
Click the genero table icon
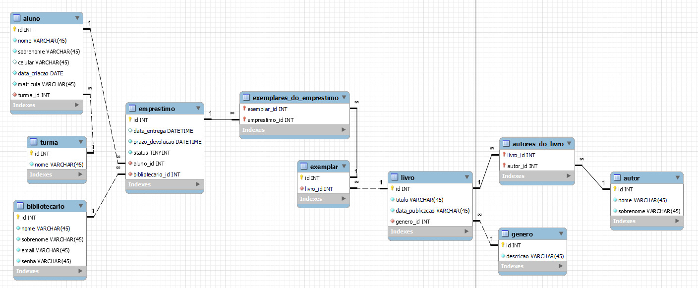click(x=505, y=234)
